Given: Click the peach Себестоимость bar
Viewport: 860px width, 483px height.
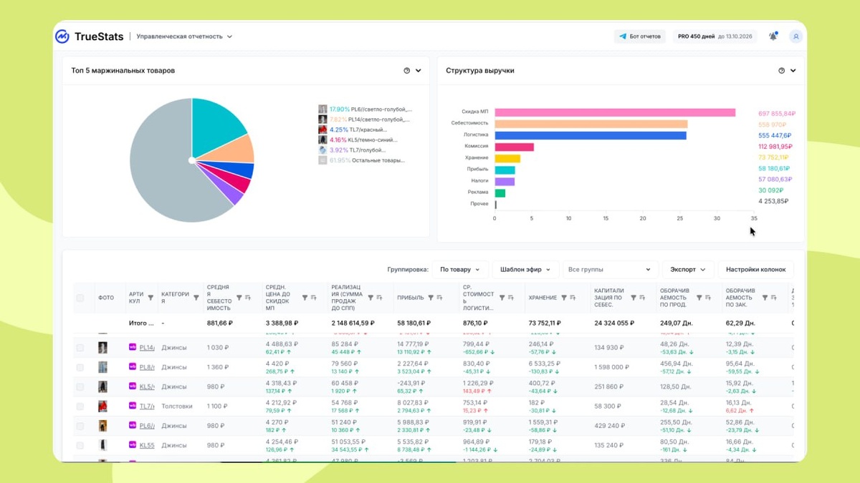Looking at the screenshot, I should (591, 124).
